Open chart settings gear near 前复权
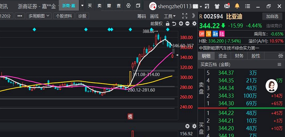 [x=194, y=24]
